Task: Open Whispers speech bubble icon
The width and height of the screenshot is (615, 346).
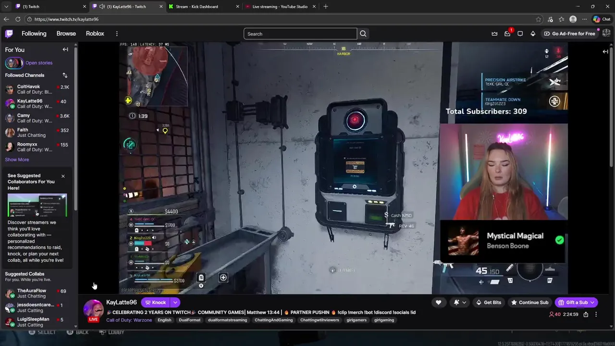Action: click(520, 34)
